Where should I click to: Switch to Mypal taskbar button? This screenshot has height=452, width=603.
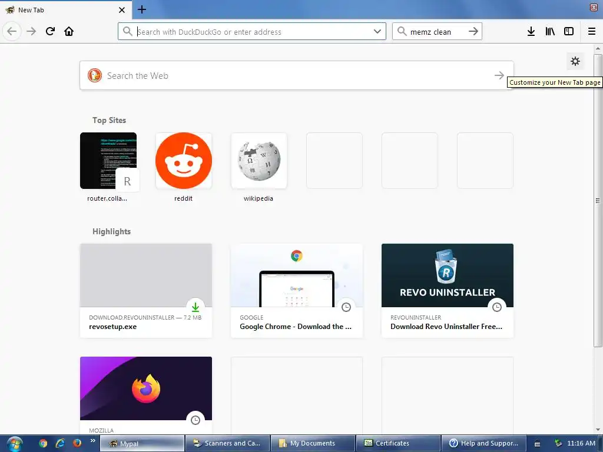pyautogui.click(x=142, y=444)
